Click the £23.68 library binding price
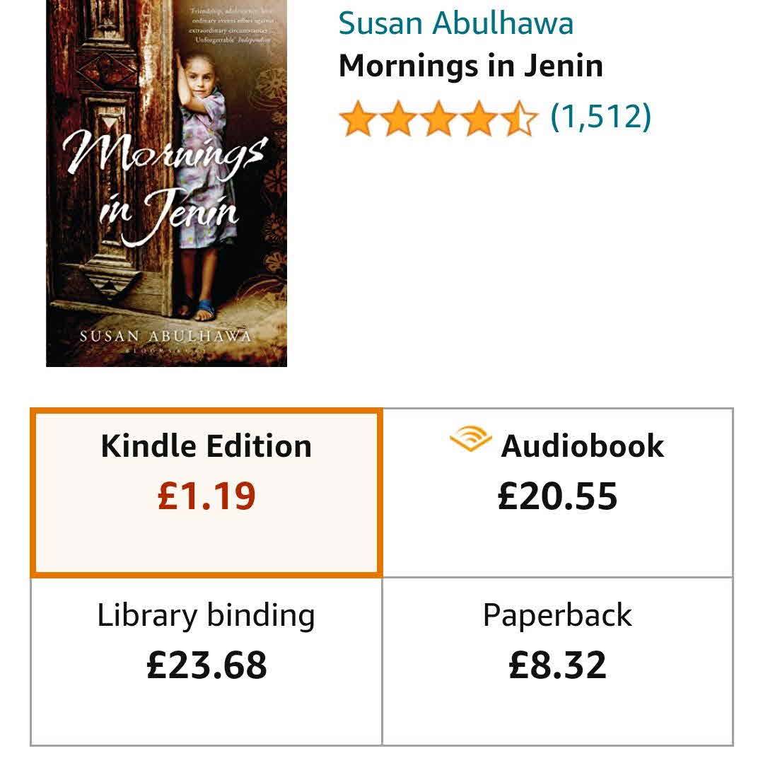Screen dimensions: 763x763 coord(206,665)
